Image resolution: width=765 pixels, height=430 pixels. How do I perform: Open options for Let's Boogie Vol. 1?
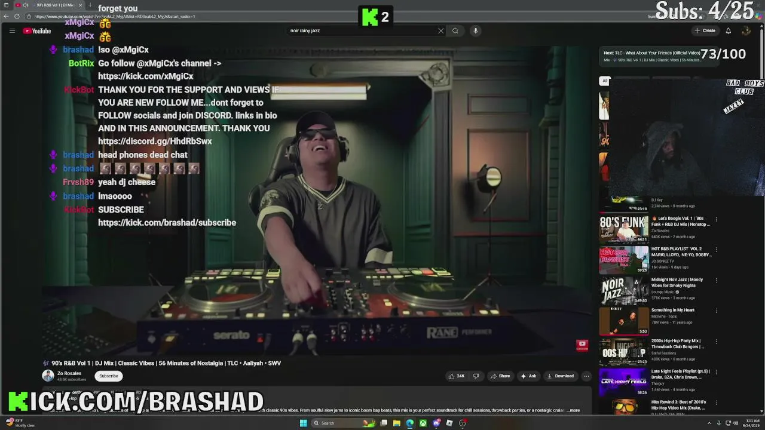(717, 219)
